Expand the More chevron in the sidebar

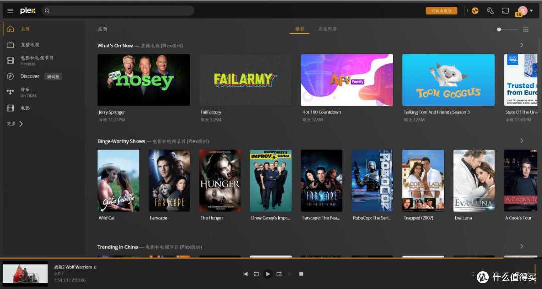click(21, 124)
